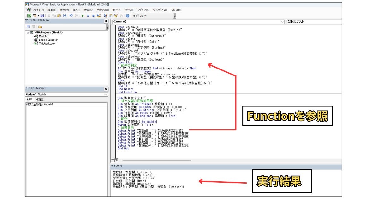Click View Code icon in Project pane
Screen dimensions: 379x199
28,27
